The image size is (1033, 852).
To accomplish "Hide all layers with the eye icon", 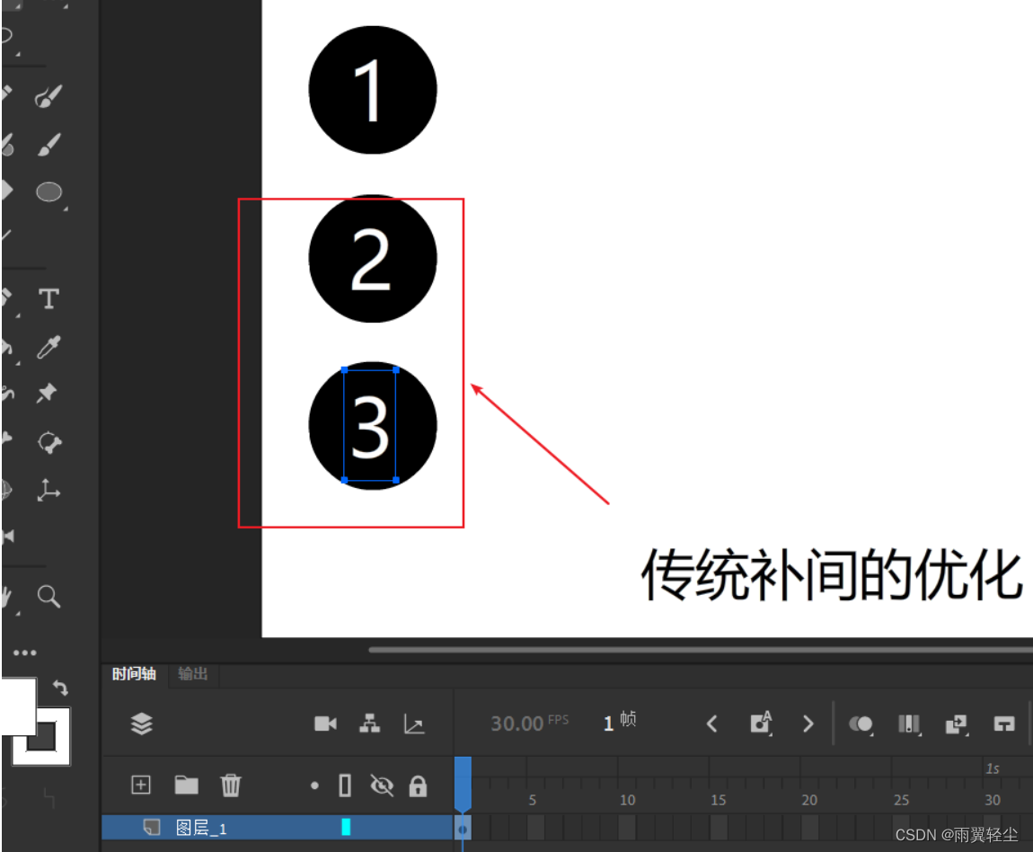I will (x=384, y=785).
